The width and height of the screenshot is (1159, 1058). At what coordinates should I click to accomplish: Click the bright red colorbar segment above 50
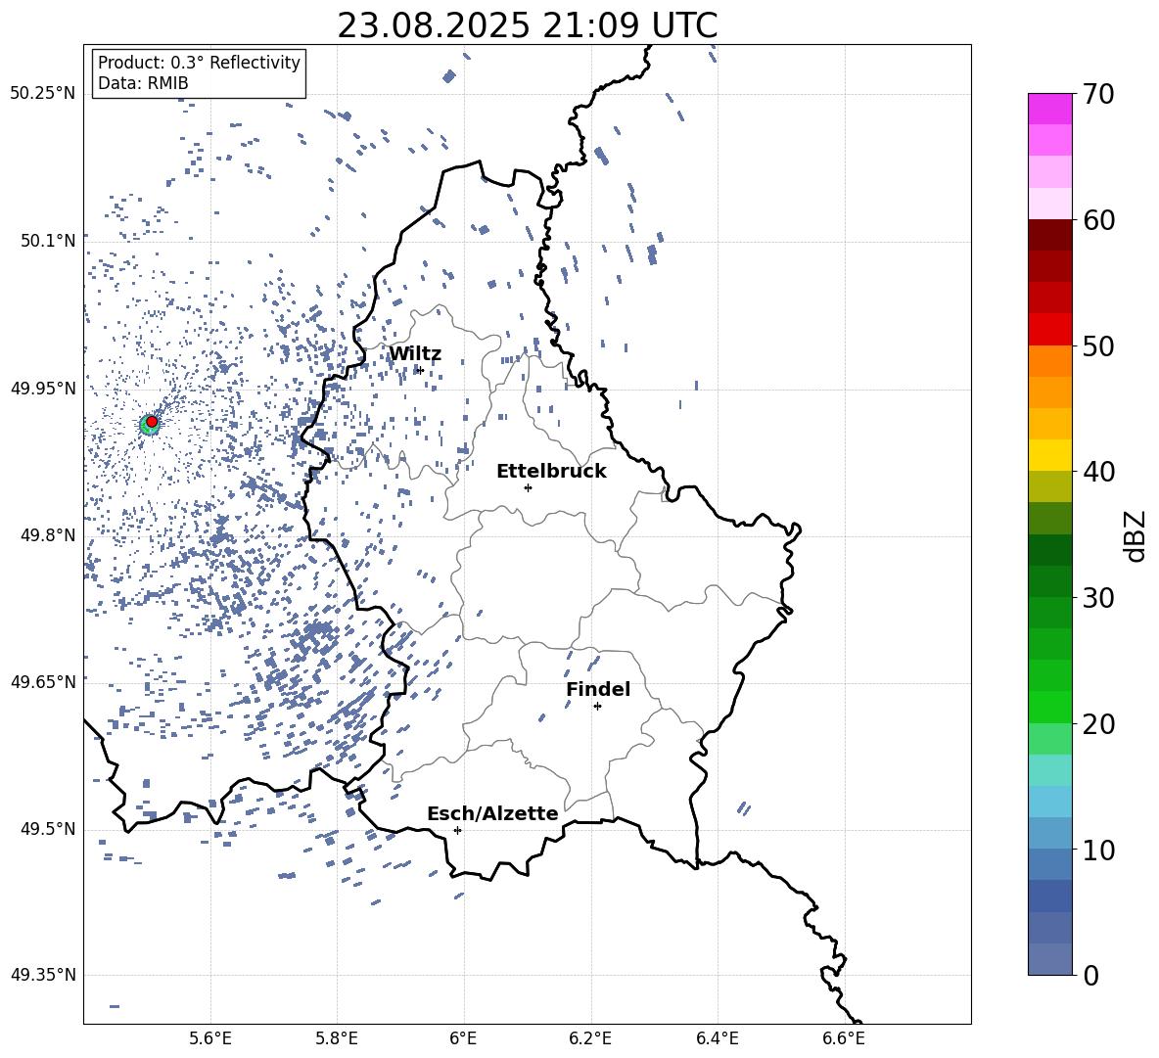1049,330
